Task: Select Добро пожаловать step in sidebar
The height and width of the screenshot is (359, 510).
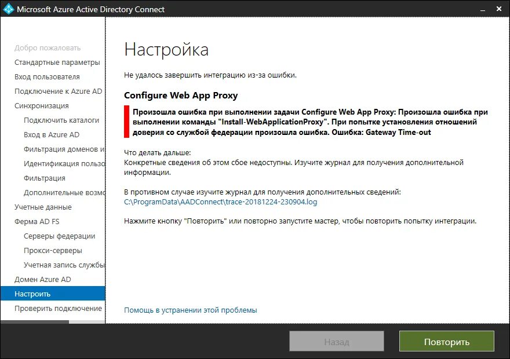Action: point(48,47)
